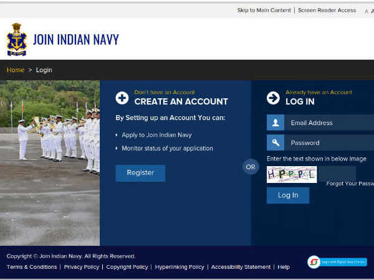The height and width of the screenshot is (280, 374).
Task: Click the CREATE AN ACCOUNT heading
Action: point(181,101)
